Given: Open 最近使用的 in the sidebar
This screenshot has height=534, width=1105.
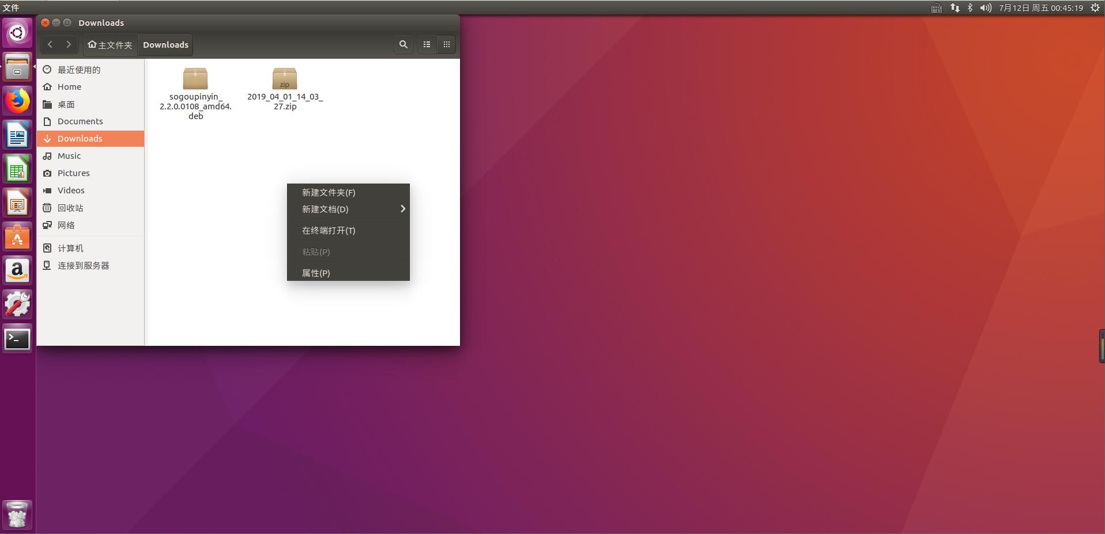Looking at the screenshot, I should pos(90,70).
